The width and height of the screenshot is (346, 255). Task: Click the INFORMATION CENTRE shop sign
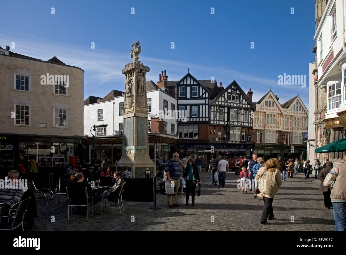pyautogui.click(x=208, y=146)
